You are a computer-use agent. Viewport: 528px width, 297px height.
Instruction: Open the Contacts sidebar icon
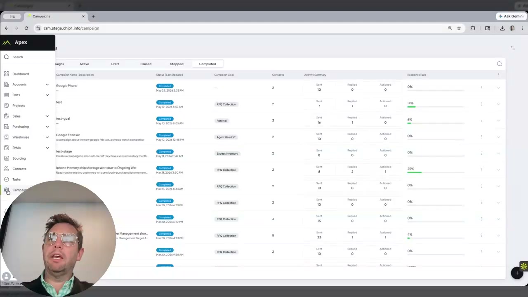[6, 169]
